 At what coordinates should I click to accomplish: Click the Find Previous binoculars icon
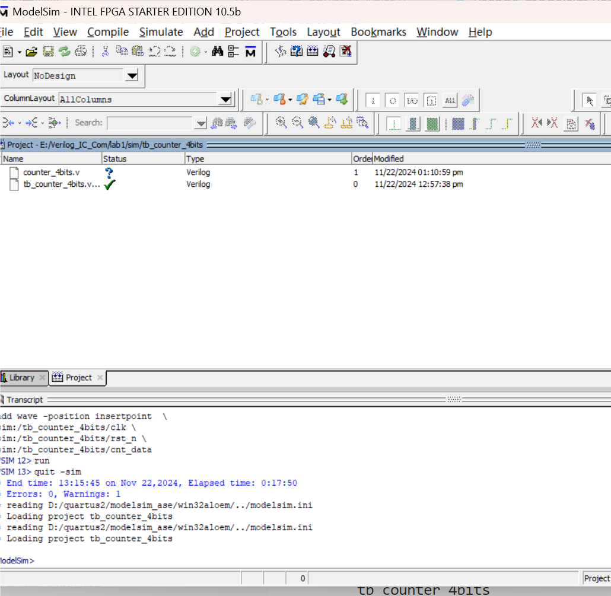pyautogui.click(x=217, y=123)
